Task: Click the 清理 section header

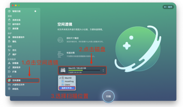Action: pyautogui.click(x=10, y=16)
